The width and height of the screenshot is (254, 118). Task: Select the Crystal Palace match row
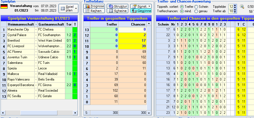[x=39, y=35]
